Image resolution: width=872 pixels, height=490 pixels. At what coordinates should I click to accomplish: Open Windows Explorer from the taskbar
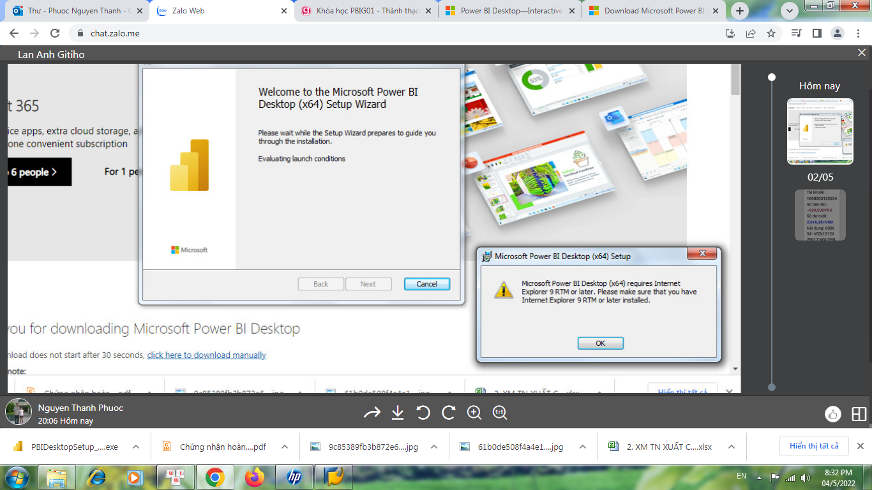57,477
